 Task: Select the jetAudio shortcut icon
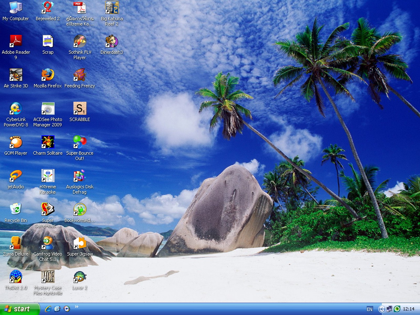pyautogui.click(x=16, y=176)
